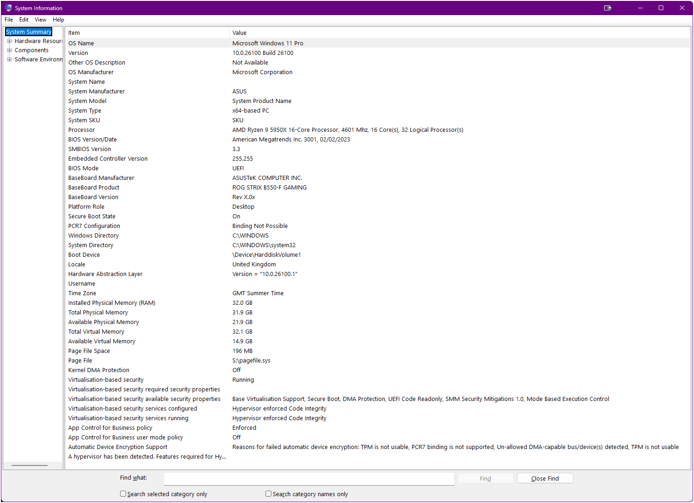Select the 'System Type' row
This screenshot has height=503, width=694.
coord(378,110)
